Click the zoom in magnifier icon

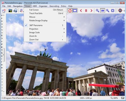pos(108,11)
